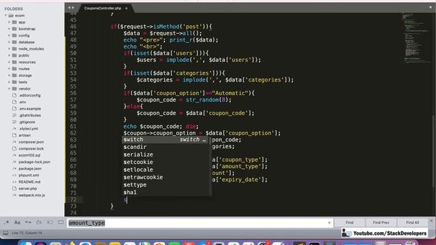Screen dimensions: 436x245
Task: Expand the config folder arrow
Action: click(9, 35)
